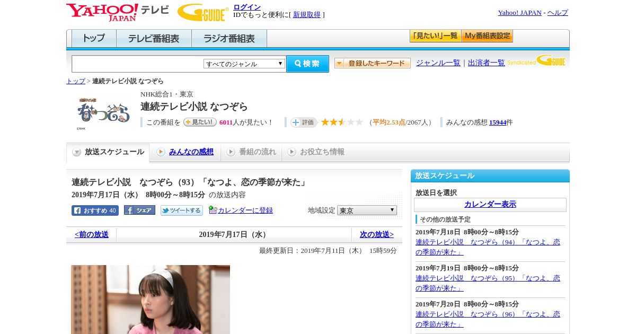Click the Yahoo! Japan テレビ logo
This screenshot has height=334, width=636.
118,12
